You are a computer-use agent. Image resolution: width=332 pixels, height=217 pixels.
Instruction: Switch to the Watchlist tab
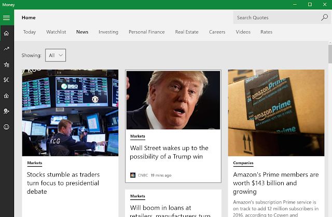pos(56,32)
